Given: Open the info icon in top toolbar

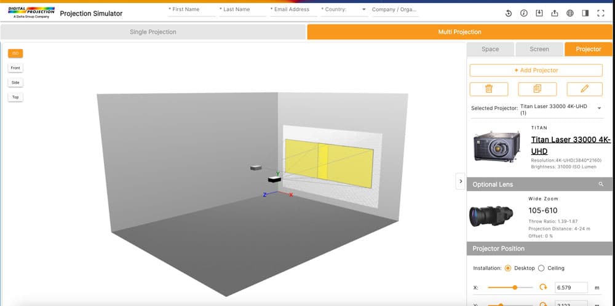Looking at the screenshot, I should pos(524,14).
